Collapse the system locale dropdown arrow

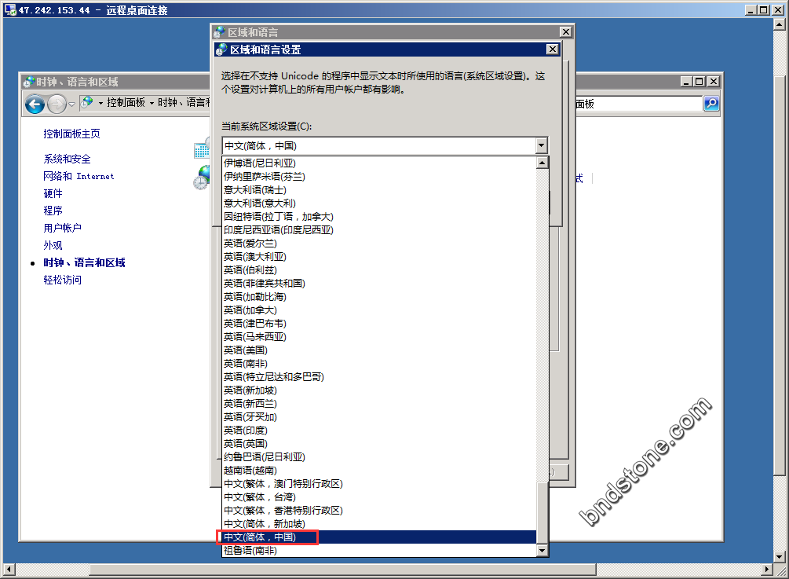coord(541,146)
